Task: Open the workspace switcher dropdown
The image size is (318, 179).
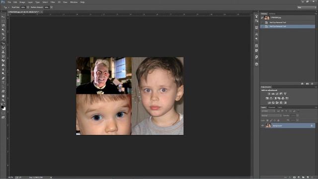Action: (x=307, y=7)
